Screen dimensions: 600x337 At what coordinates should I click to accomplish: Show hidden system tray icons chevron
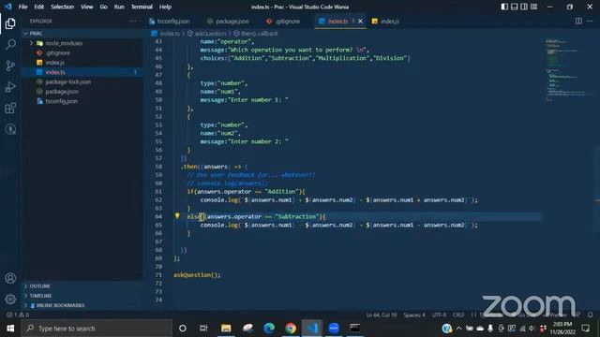click(458, 329)
